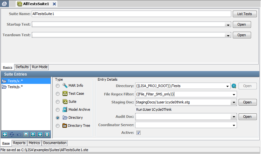Click the window-shaped icon in the Suite Entries toolbar
The height and width of the screenshot is (154, 261).
click(26, 134)
